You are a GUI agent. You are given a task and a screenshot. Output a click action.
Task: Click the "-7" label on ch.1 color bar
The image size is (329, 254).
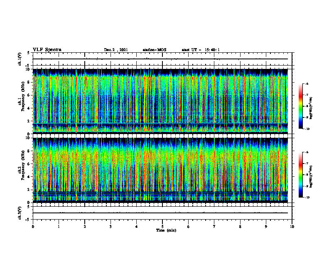pyautogui.click(x=306, y=95)
